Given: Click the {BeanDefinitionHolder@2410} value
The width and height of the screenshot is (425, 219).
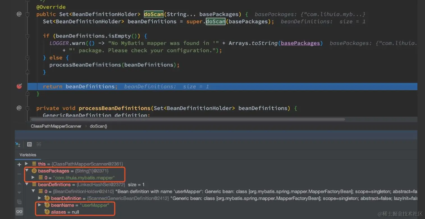Looking at the screenshot, I should [83, 192].
